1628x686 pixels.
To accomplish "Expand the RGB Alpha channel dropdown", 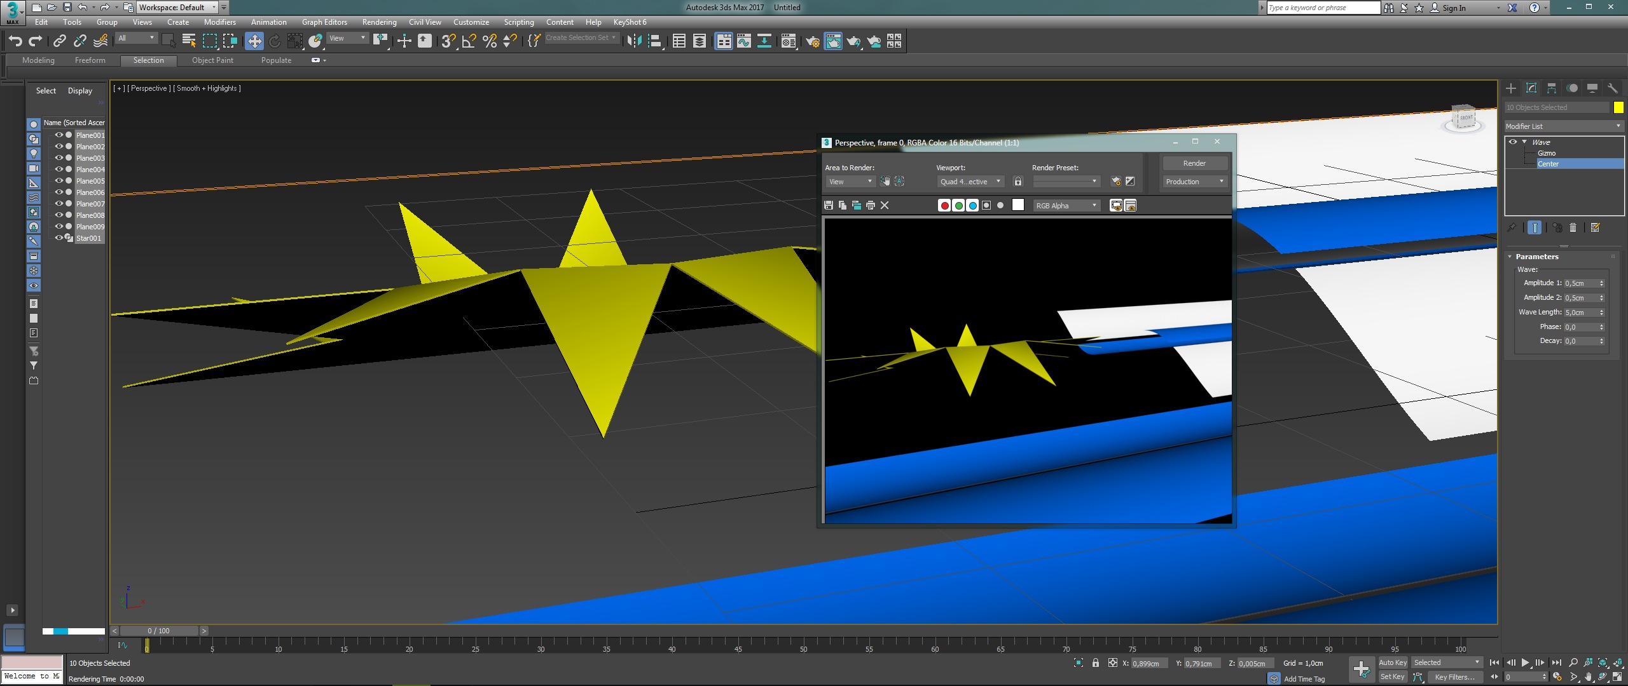I will (1066, 206).
